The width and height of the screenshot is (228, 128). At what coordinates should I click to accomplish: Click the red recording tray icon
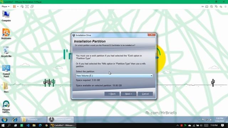click(x=181, y=126)
